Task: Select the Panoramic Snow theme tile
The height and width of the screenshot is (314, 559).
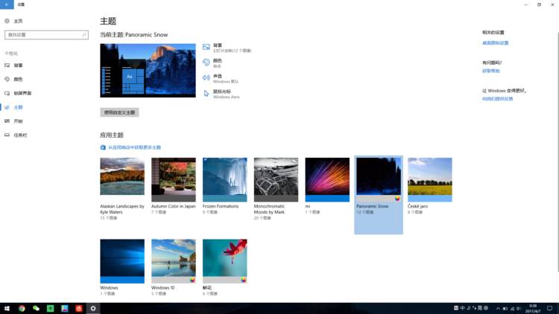Action: pos(379,195)
